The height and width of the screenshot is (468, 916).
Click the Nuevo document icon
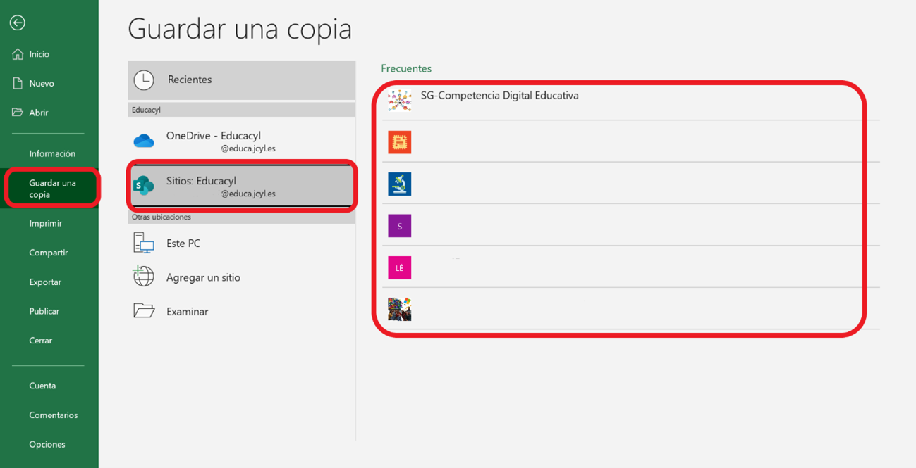18,83
